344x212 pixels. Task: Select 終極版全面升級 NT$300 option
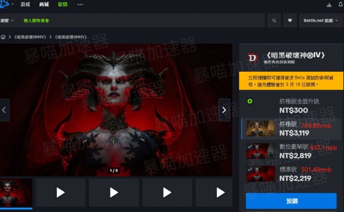coord(291,106)
